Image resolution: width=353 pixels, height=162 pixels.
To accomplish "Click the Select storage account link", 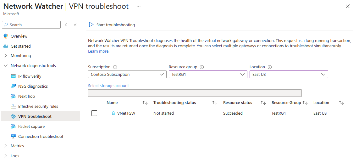I will pos(108,86).
